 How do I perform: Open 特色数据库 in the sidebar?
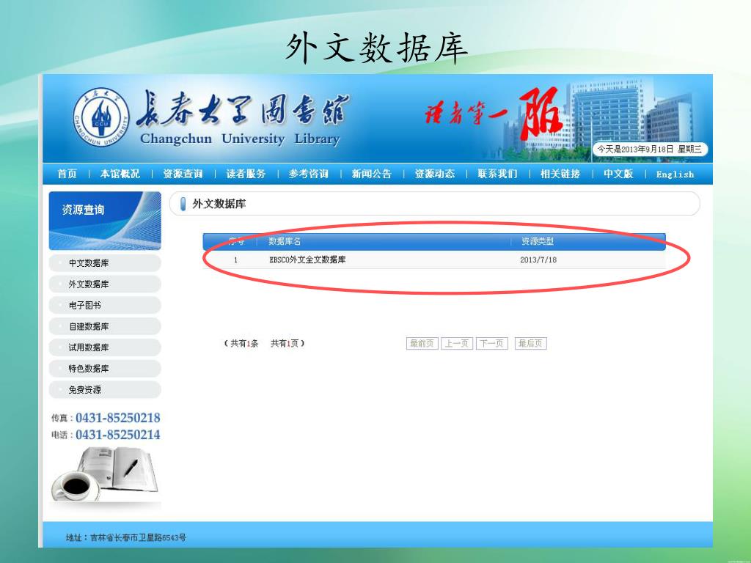pyautogui.click(x=105, y=368)
